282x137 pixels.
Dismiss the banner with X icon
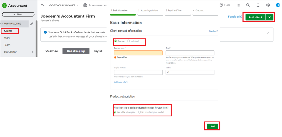(268, 33)
